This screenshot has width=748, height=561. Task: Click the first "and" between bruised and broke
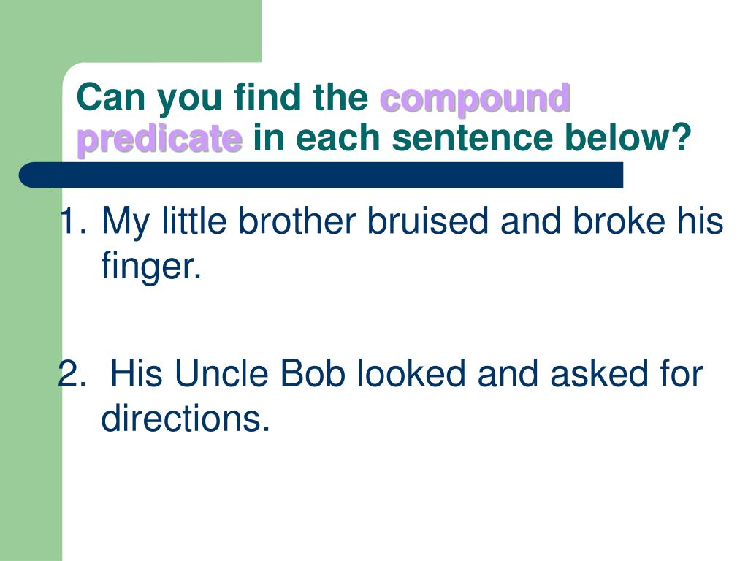[x=530, y=221]
